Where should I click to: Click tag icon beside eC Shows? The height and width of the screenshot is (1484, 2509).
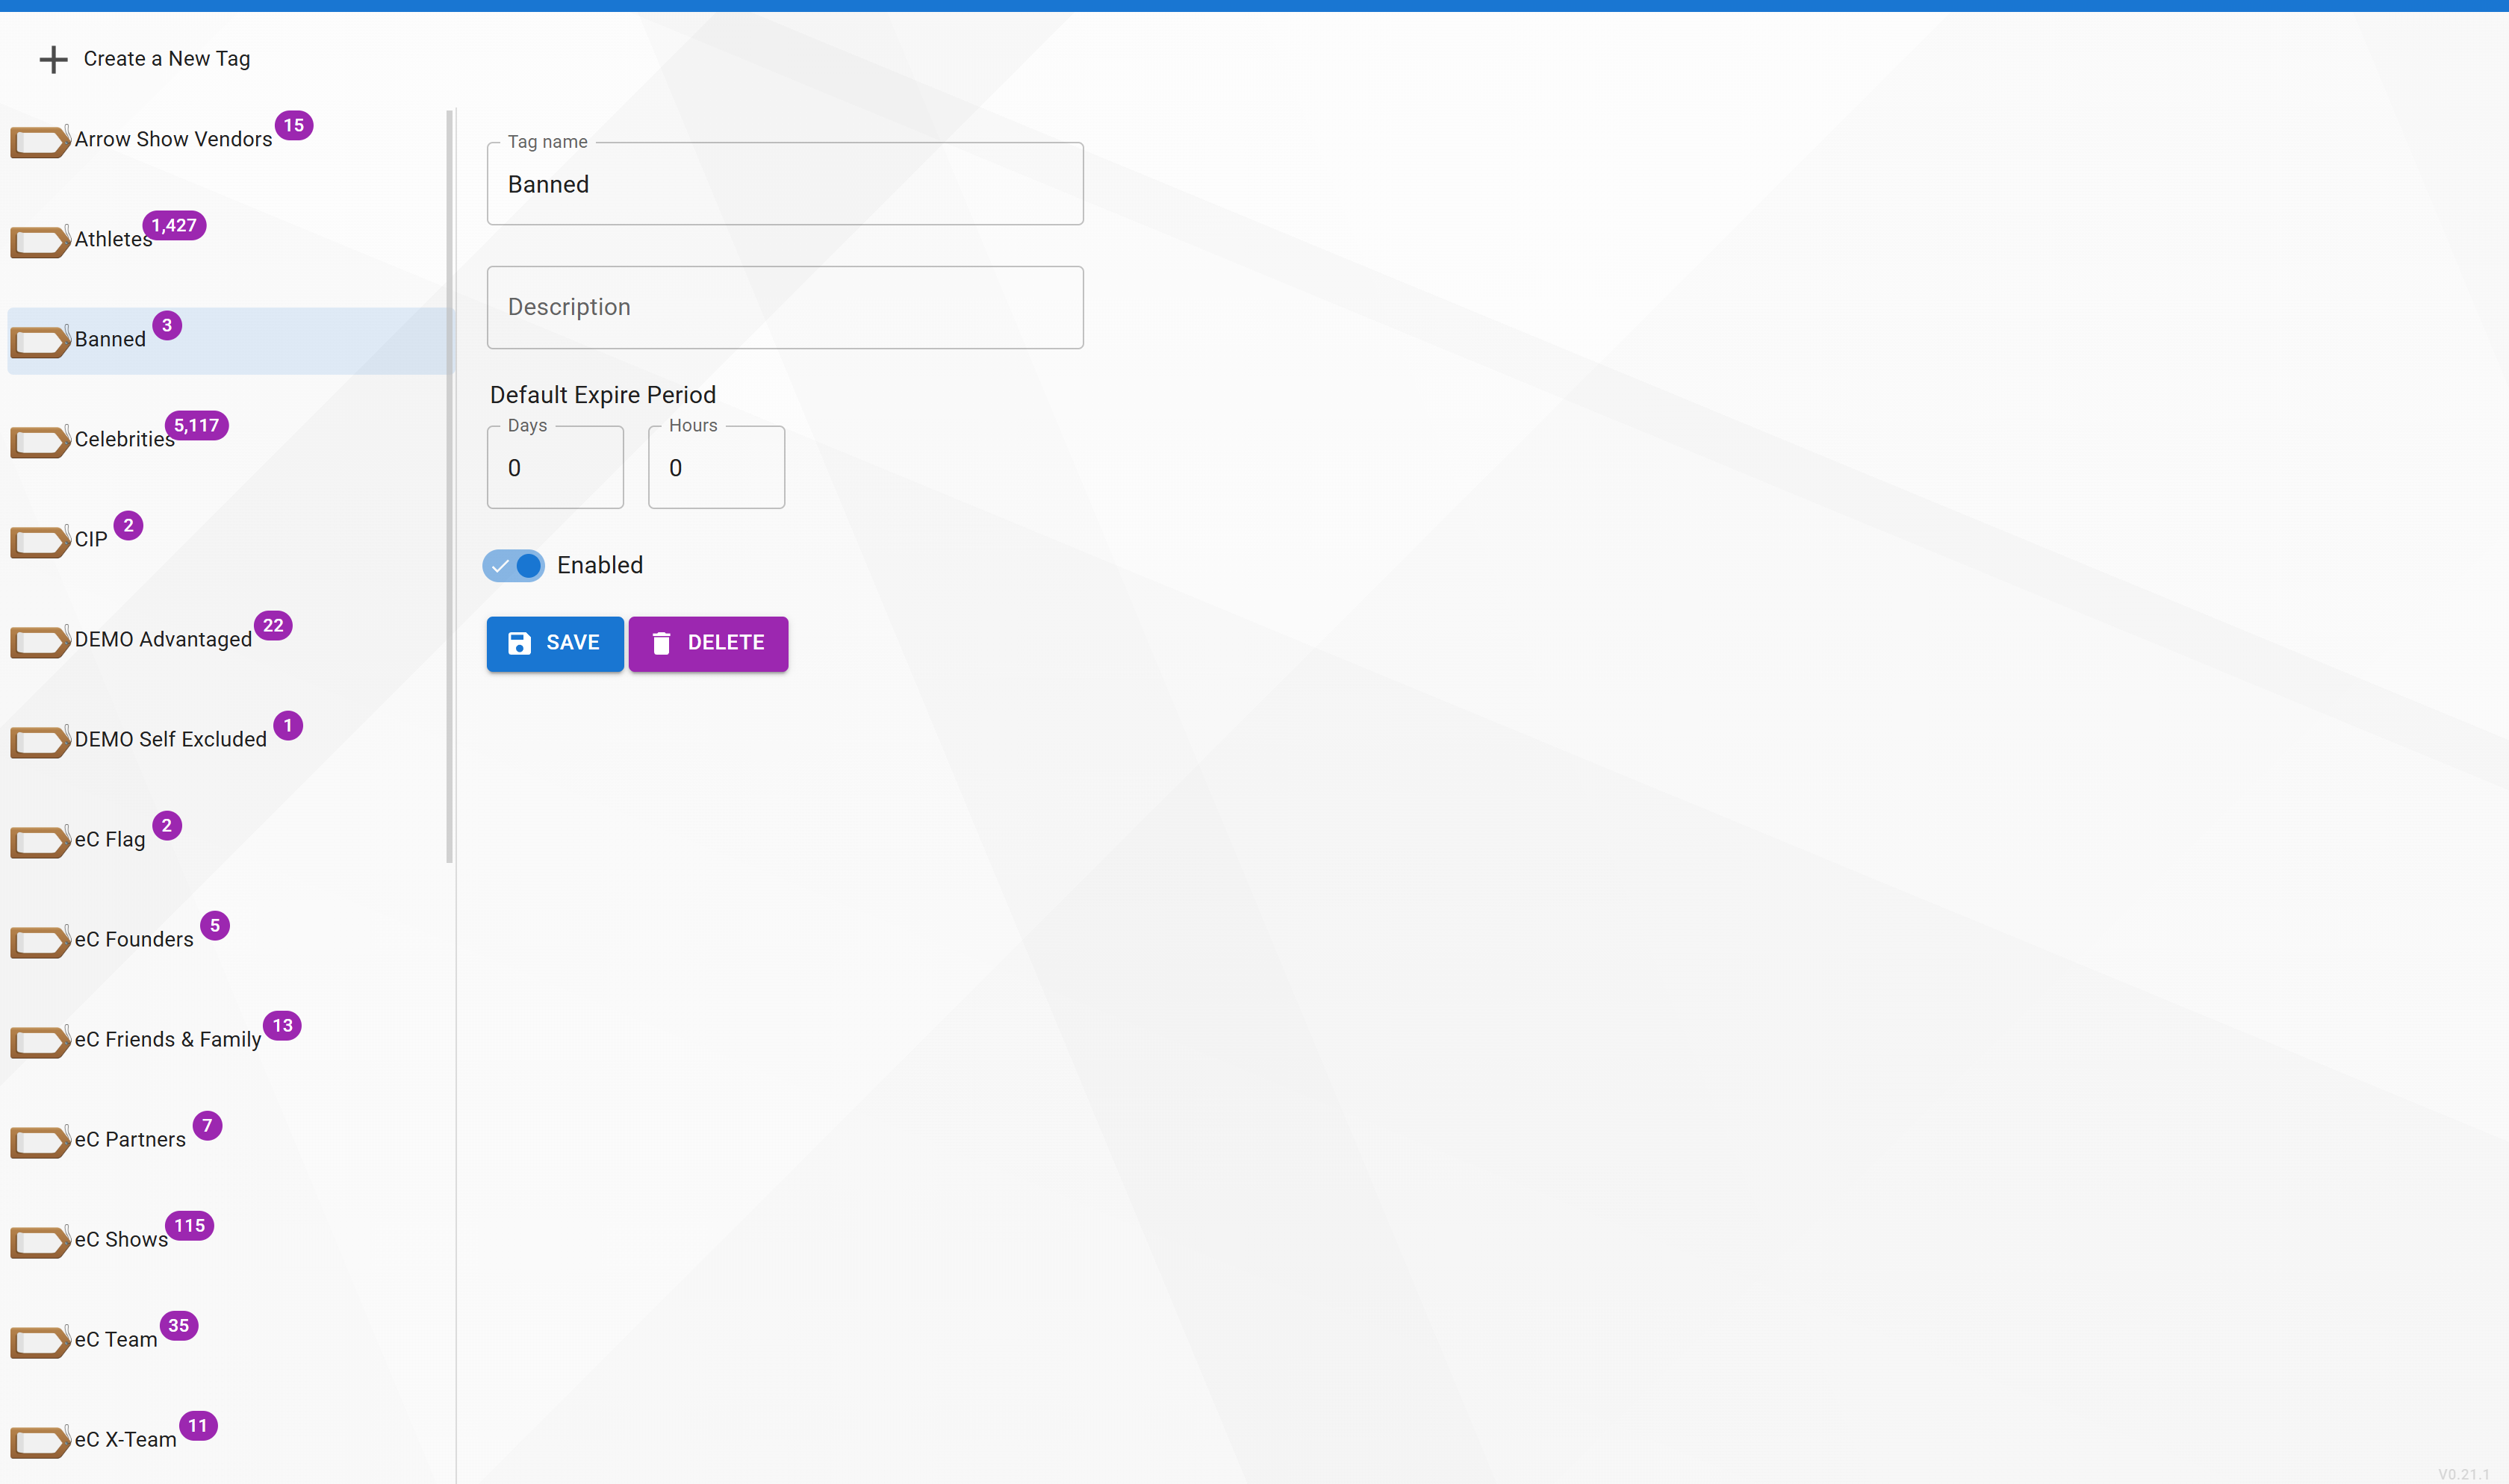coord(40,1241)
